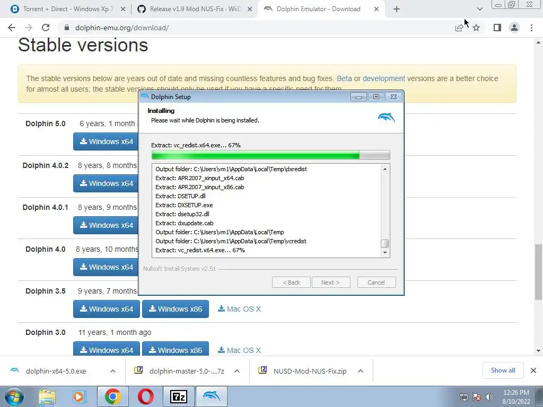Open the Chrome three-dot menu
Viewport: 543px width, 407px height.
coord(531,28)
